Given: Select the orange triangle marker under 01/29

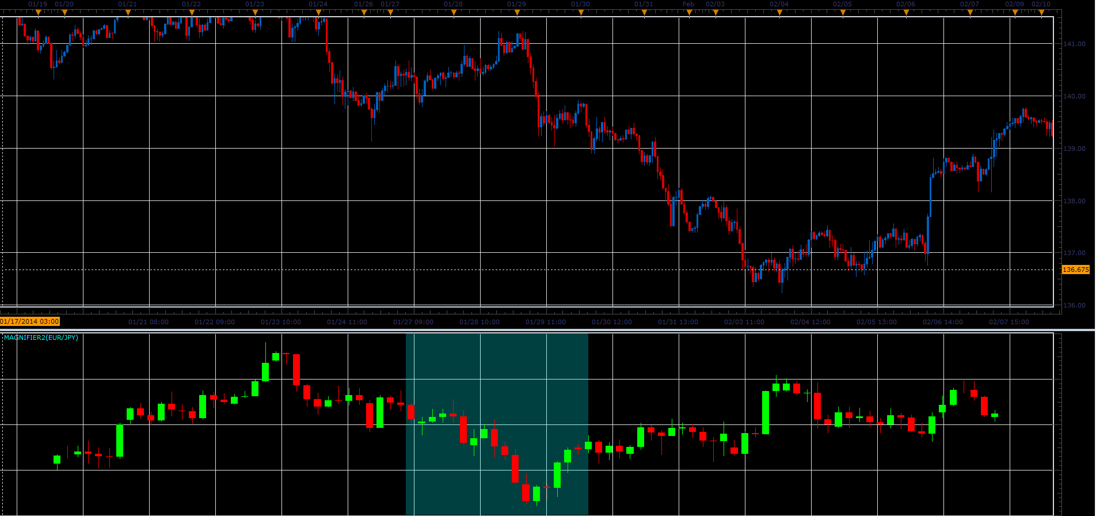Looking at the screenshot, I should (517, 13).
